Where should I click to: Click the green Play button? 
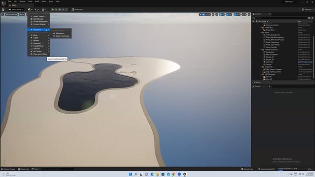(x=53, y=9)
